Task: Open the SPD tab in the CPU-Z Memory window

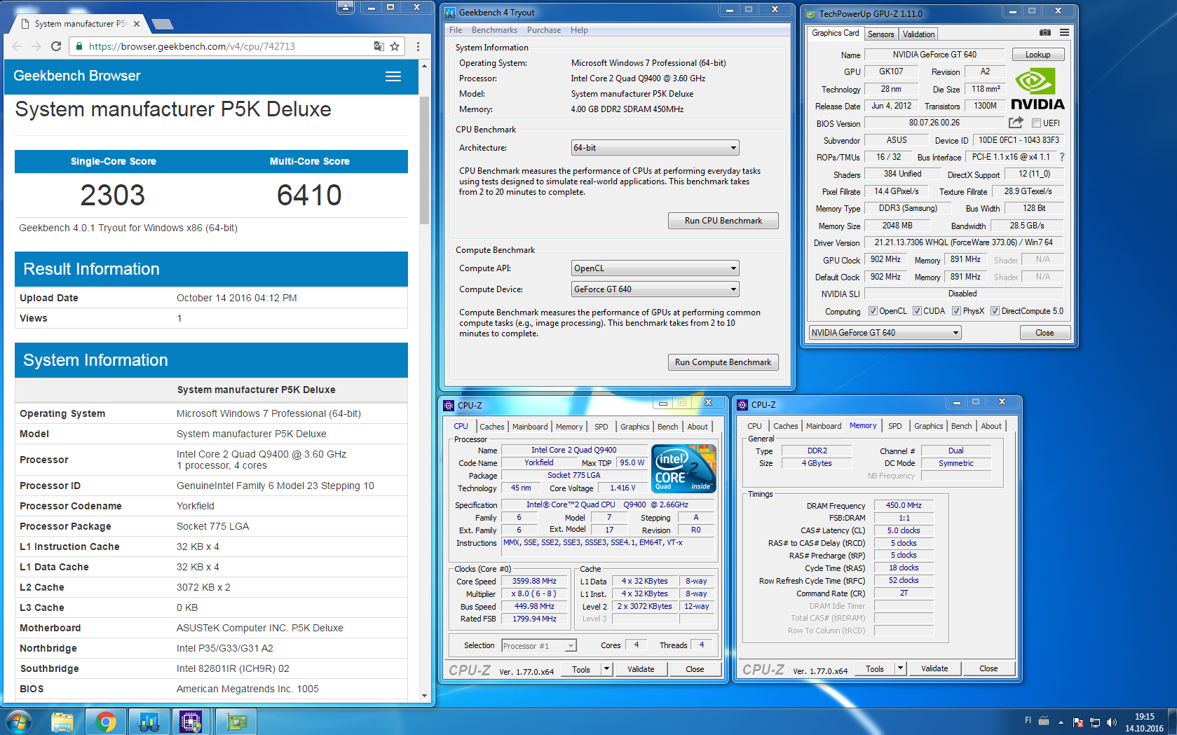Action: [x=895, y=426]
